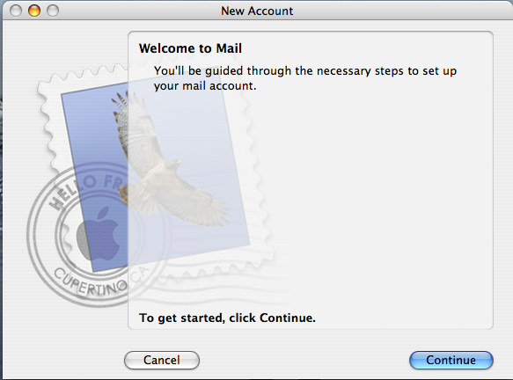Click the gray zoom window button

point(53,11)
